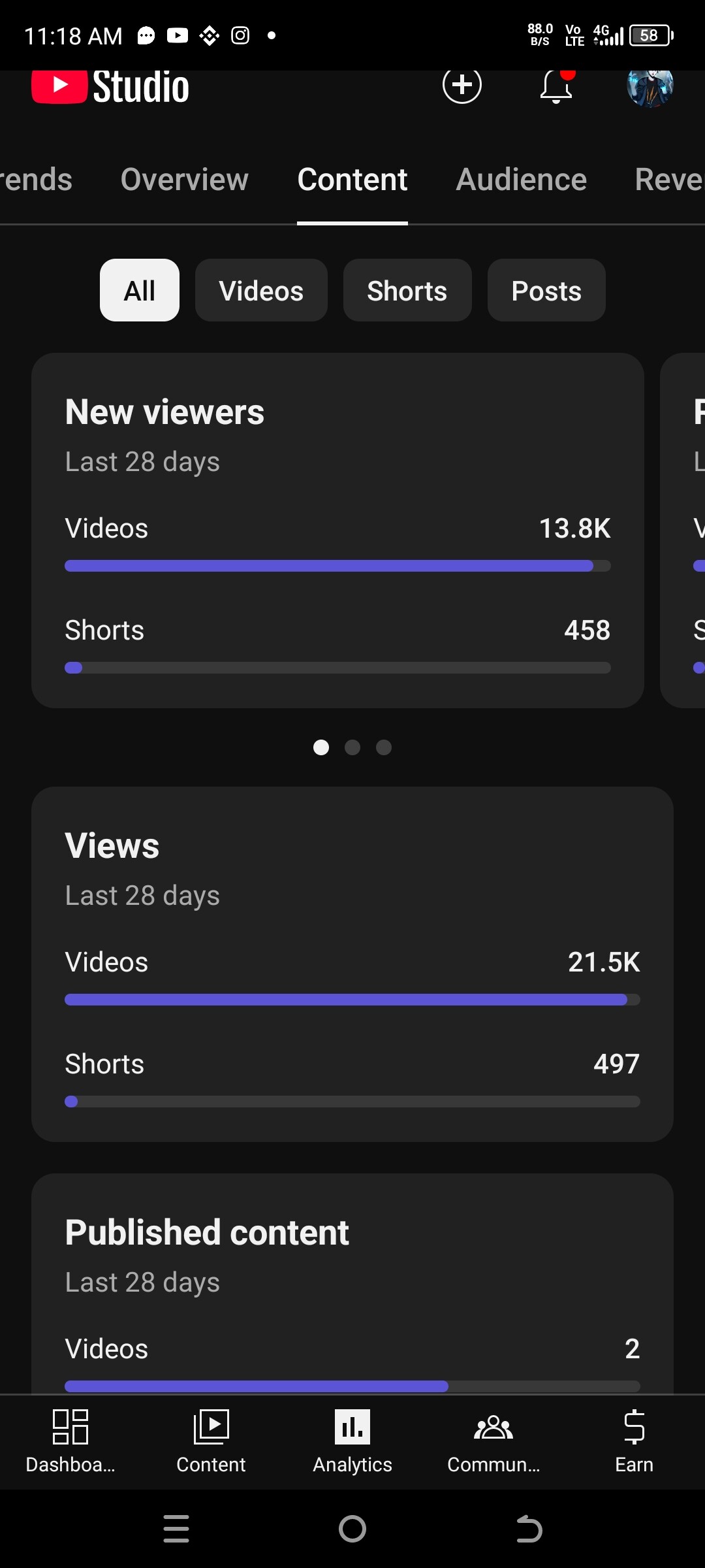Screen dimensions: 705x1568
Task: Open the Content analytics tab
Action: coord(352,180)
